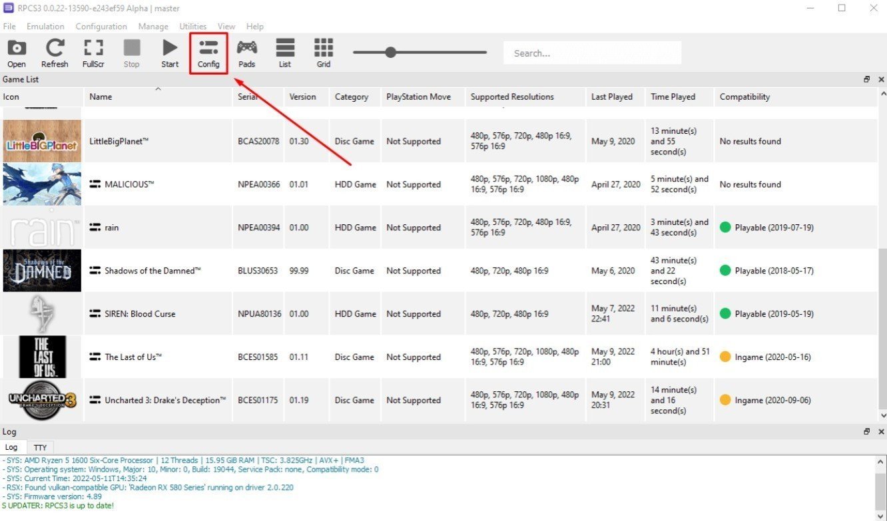Open the Manage menu

[x=153, y=27]
